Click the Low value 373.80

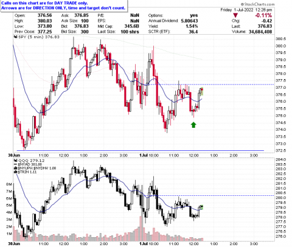click(x=44, y=26)
